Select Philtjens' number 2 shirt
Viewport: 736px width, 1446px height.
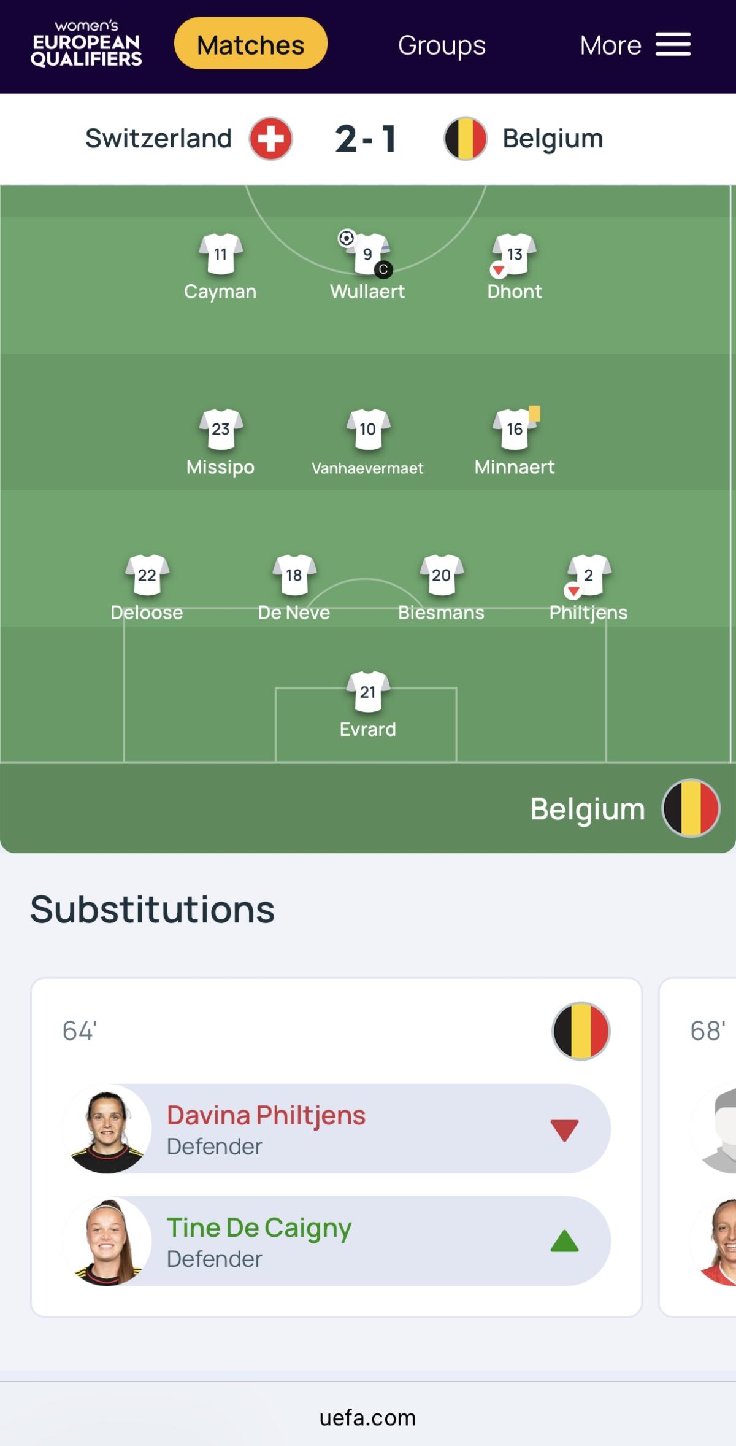[x=589, y=575]
